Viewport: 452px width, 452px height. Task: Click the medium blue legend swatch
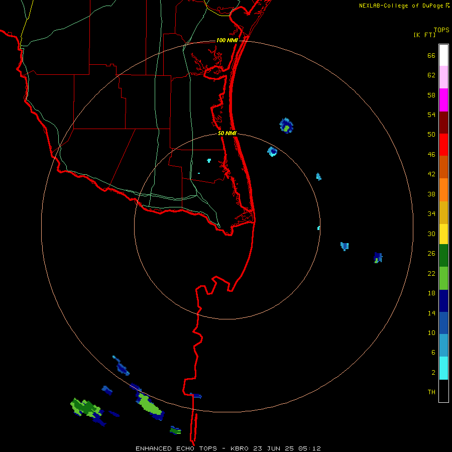(x=443, y=323)
